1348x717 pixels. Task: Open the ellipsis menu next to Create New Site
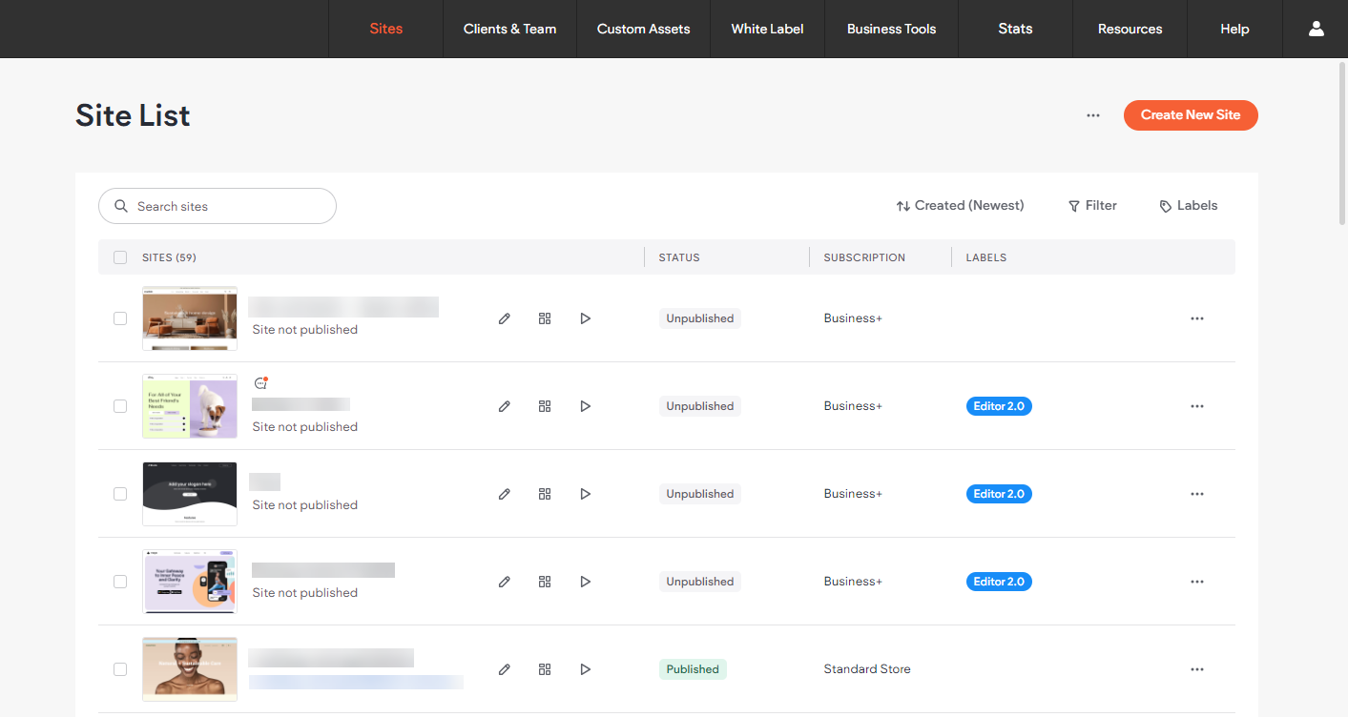[x=1093, y=114]
